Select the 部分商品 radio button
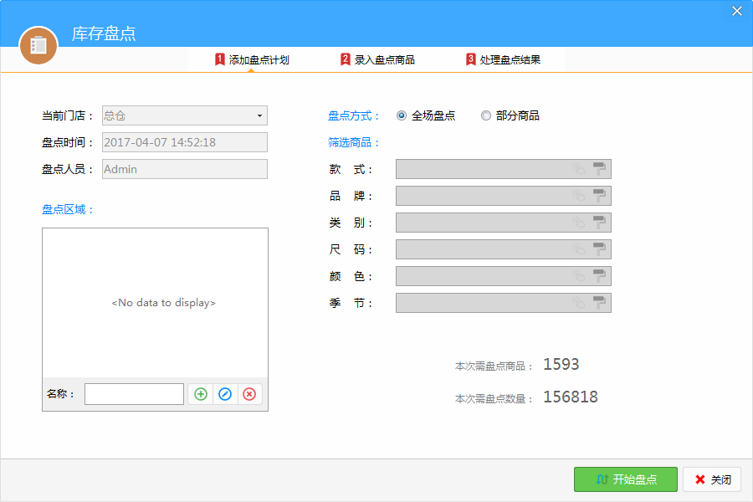Image resolution: width=753 pixels, height=502 pixels. click(486, 115)
